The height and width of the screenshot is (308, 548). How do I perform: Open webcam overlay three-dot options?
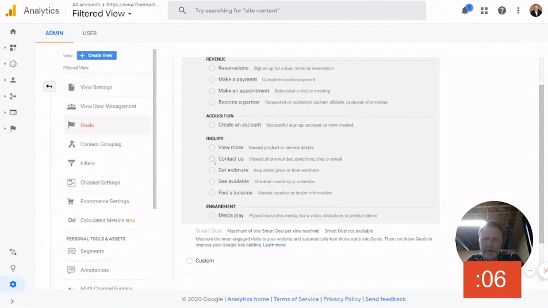[530, 271]
